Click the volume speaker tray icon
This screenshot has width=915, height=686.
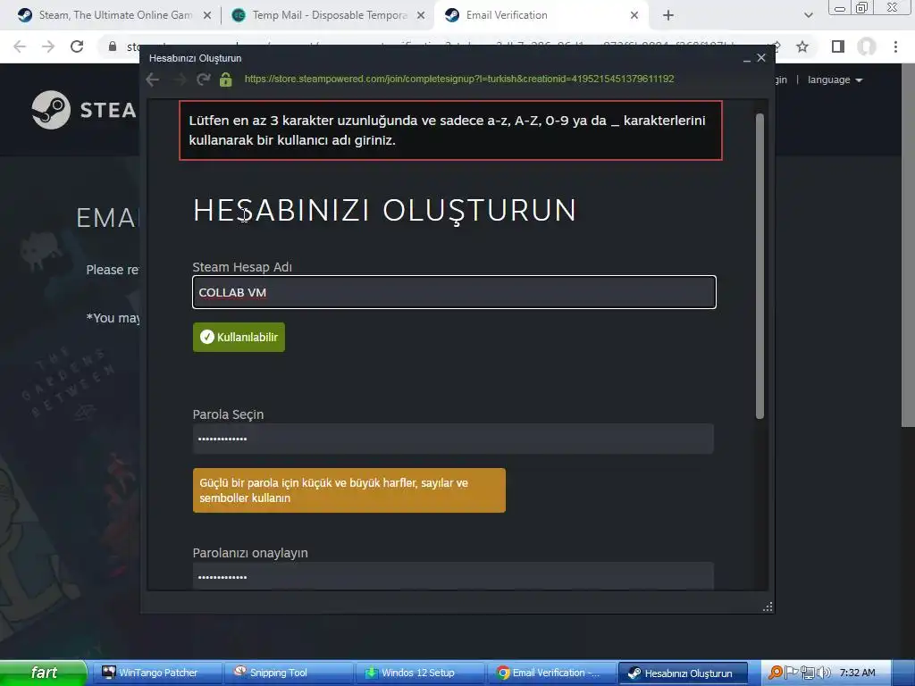pyautogui.click(x=824, y=673)
